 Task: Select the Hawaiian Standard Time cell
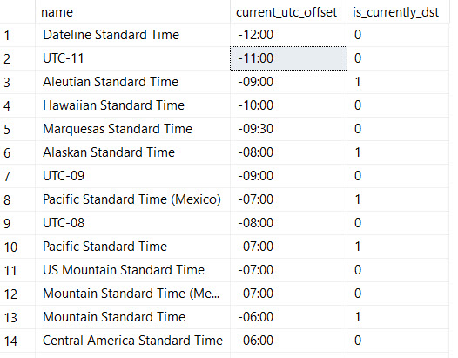click(x=132, y=105)
